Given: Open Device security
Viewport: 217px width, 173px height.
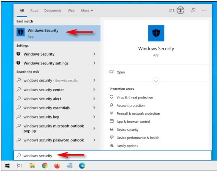Looking at the screenshot, I should pos(128,130).
